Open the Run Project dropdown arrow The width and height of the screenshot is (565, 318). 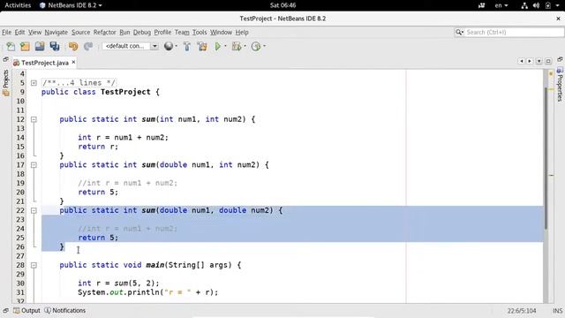226,46
